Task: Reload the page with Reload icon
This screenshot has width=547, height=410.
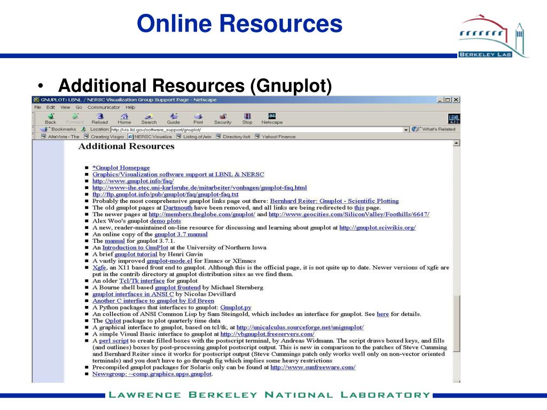Action: 100,118
